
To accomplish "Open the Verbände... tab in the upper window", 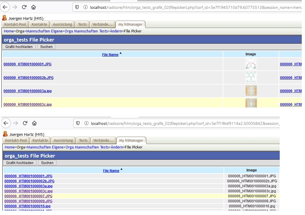I will [102, 24].
